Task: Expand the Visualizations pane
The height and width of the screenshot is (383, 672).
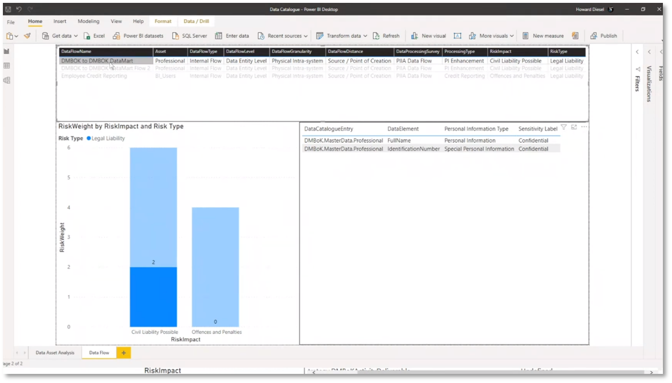Action: tap(649, 52)
